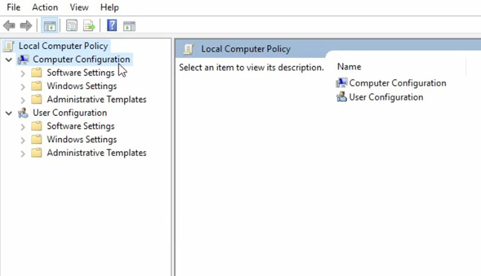Open the Action menu
The width and height of the screenshot is (481, 276).
click(x=45, y=7)
